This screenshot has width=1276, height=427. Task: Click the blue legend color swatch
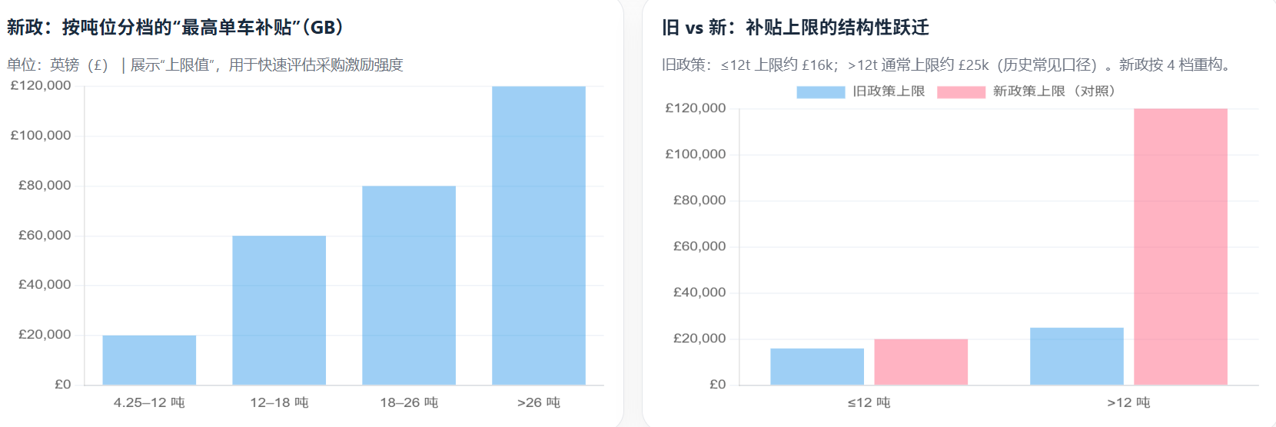tap(820, 92)
